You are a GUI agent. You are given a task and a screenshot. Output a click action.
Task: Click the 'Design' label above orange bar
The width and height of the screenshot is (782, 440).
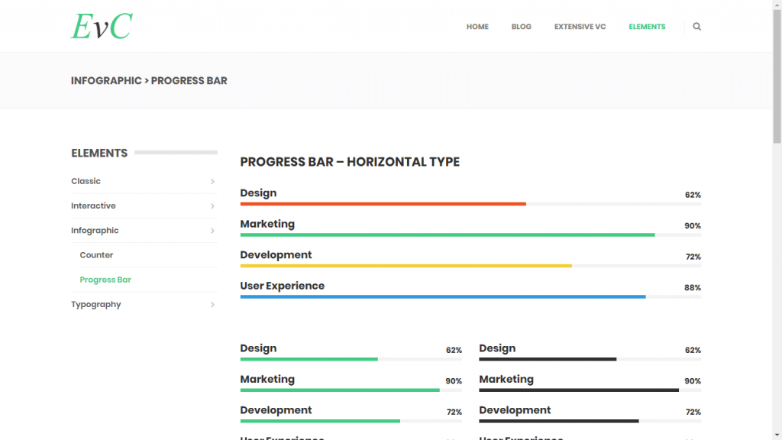(258, 193)
